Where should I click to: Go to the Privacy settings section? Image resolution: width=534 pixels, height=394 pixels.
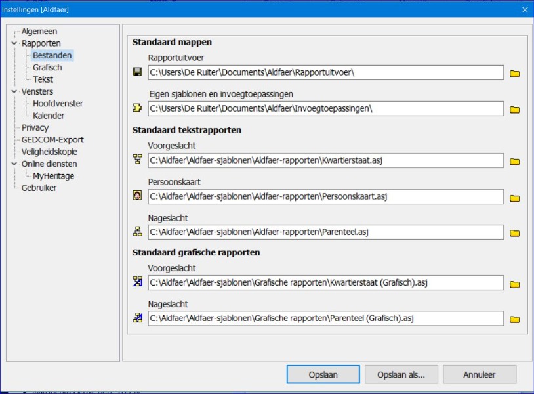35,127
